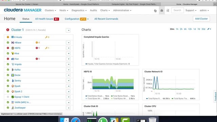This screenshot has height=122, width=217.
Task: Open the parcels briefcase icon in header
Action: [x=162, y=11]
